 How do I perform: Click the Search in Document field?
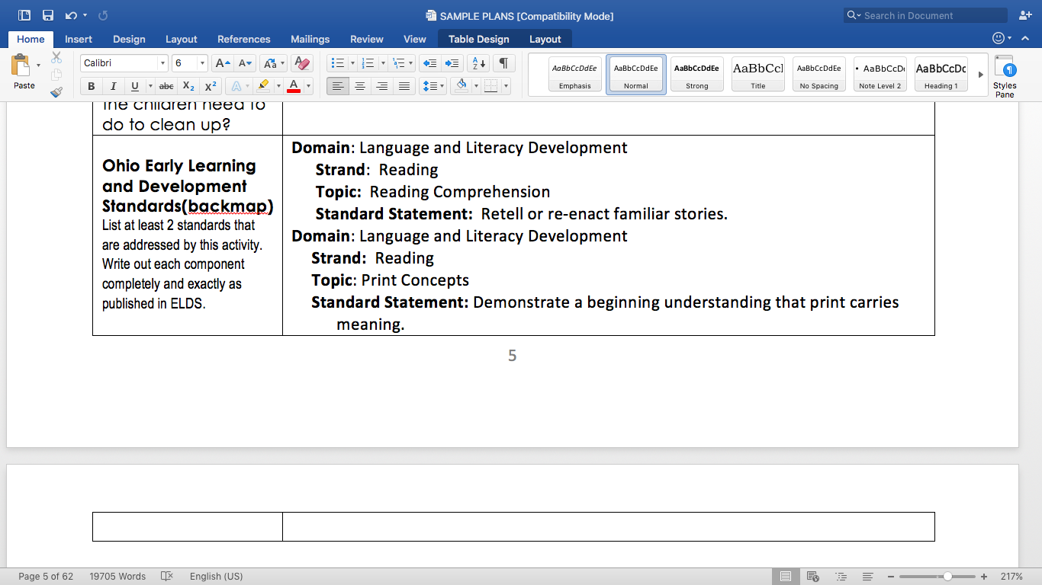(x=925, y=15)
